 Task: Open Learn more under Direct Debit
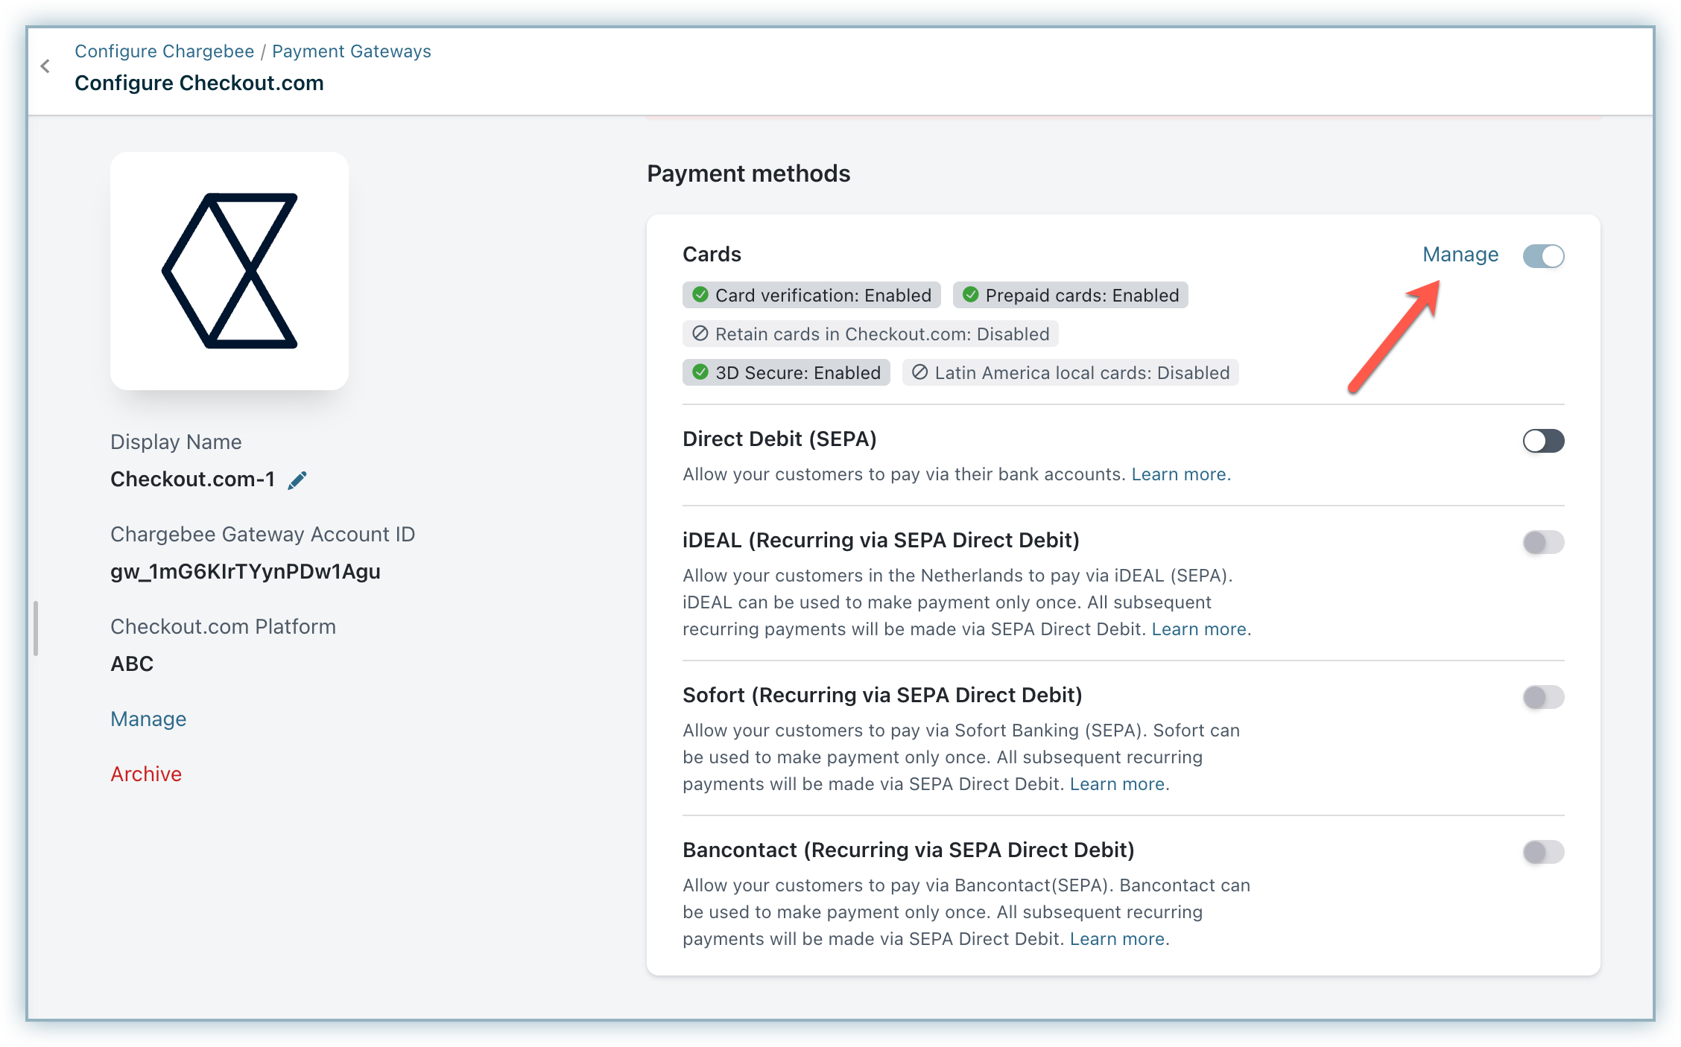(x=1180, y=474)
